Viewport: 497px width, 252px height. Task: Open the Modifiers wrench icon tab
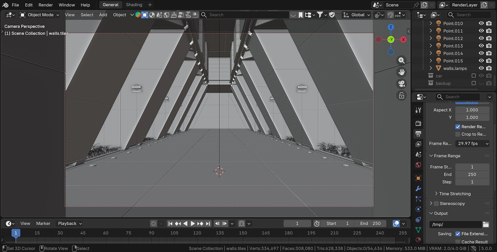pos(418,189)
